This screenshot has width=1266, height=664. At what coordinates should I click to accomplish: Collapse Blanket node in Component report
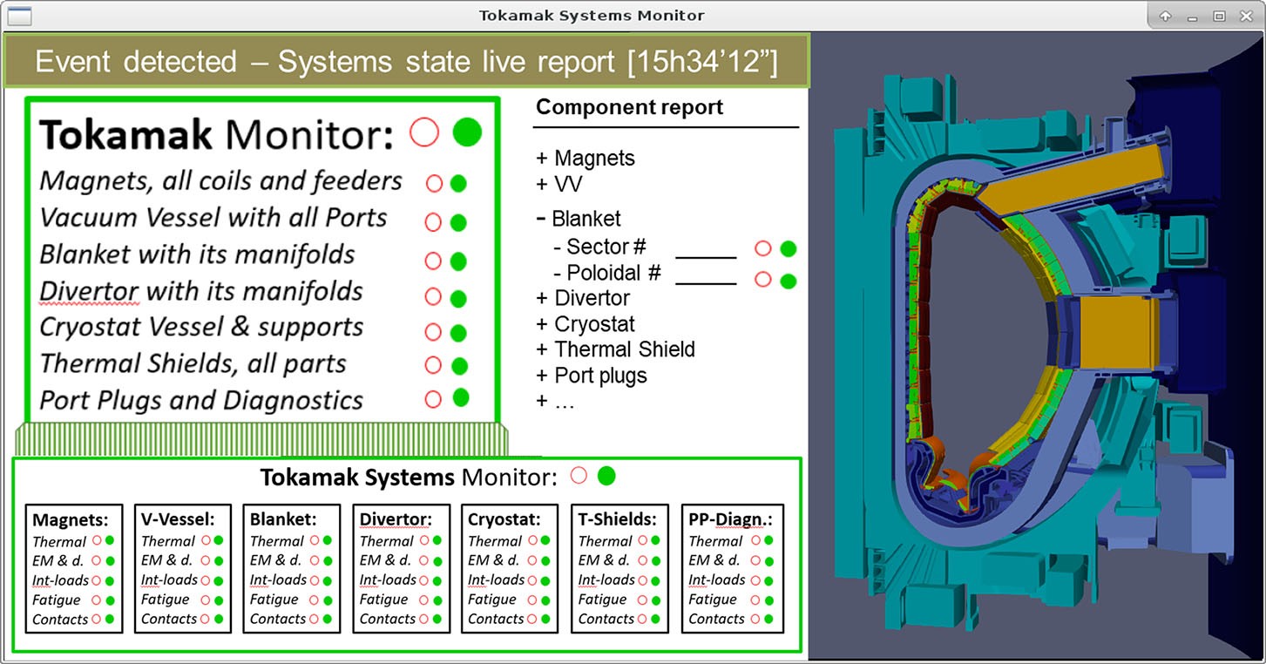point(542,218)
